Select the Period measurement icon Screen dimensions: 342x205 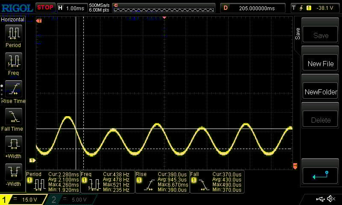[13, 33]
